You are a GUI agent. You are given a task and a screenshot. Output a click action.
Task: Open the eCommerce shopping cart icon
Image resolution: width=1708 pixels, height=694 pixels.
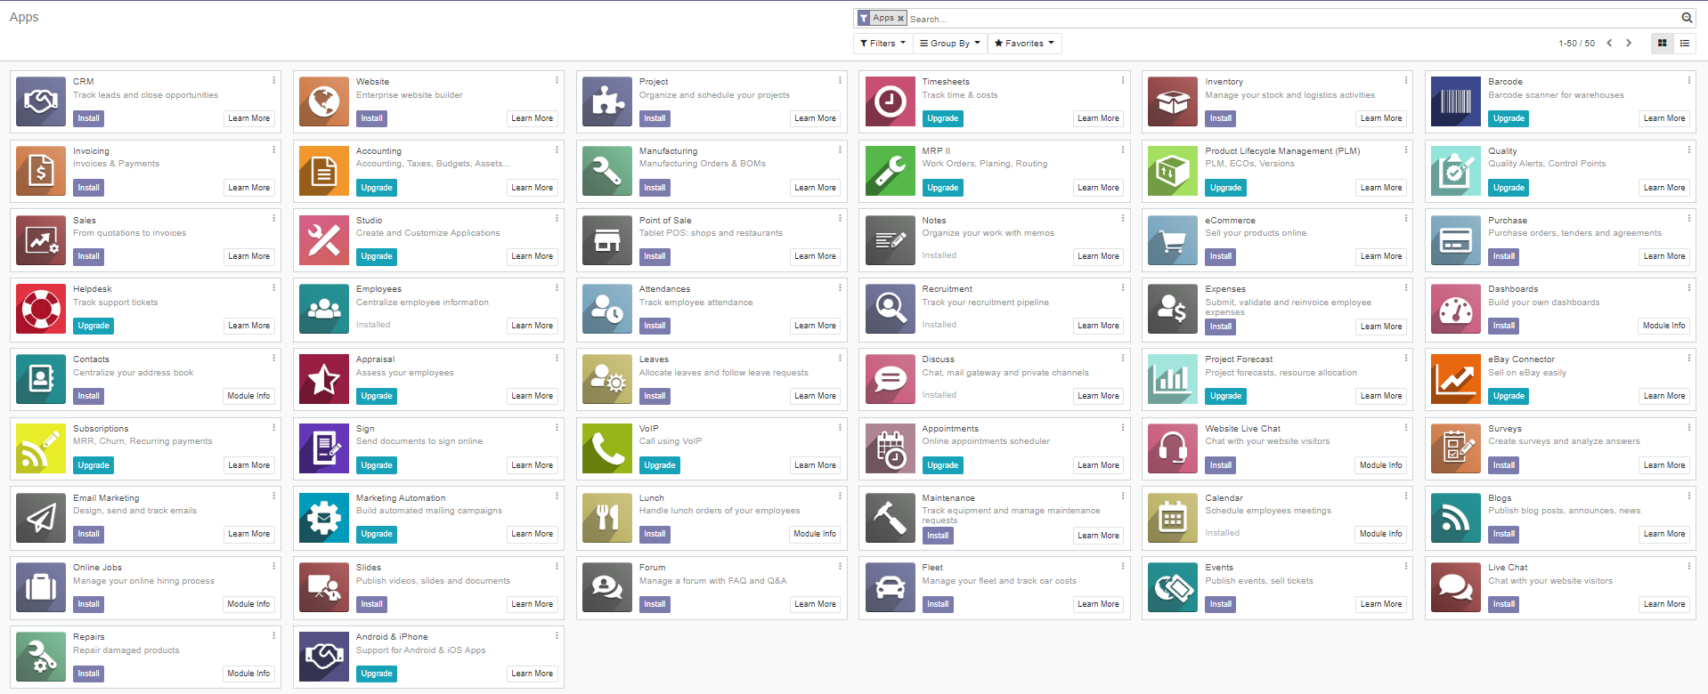point(1173,240)
